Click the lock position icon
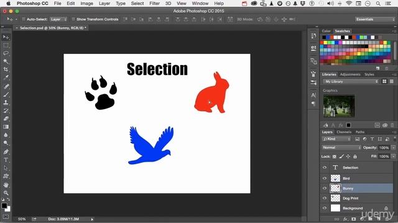 pos(348,157)
